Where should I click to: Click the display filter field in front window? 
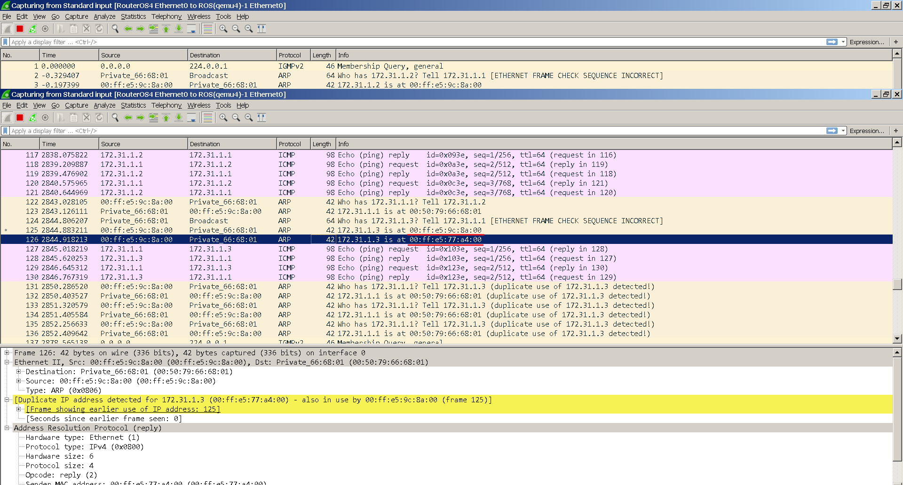click(x=417, y=131)
